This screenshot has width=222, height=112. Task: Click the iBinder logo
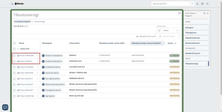click(x=19, y=4)
